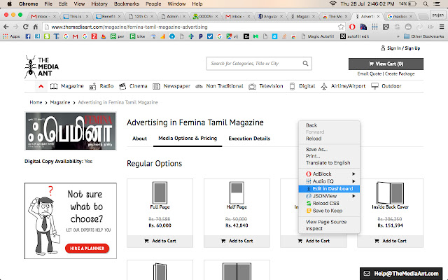448x280 pixels.
Task: Expand JSONView submenu in context menu
Action: point(329,196)
